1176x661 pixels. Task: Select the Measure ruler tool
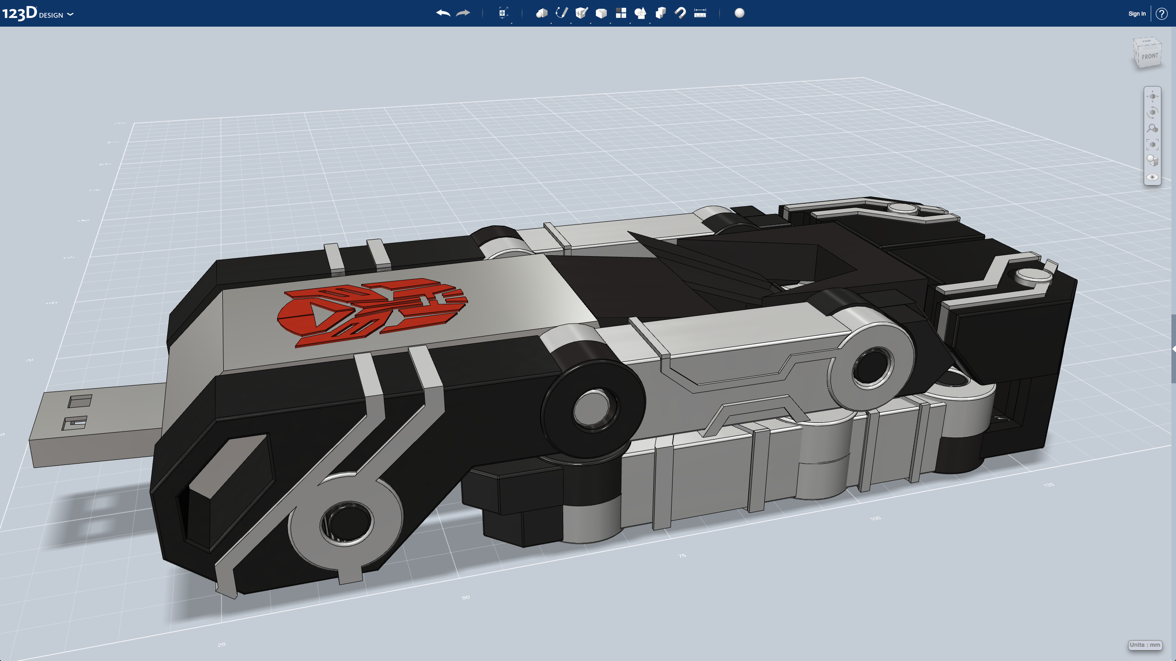click(x=700, y=13)
